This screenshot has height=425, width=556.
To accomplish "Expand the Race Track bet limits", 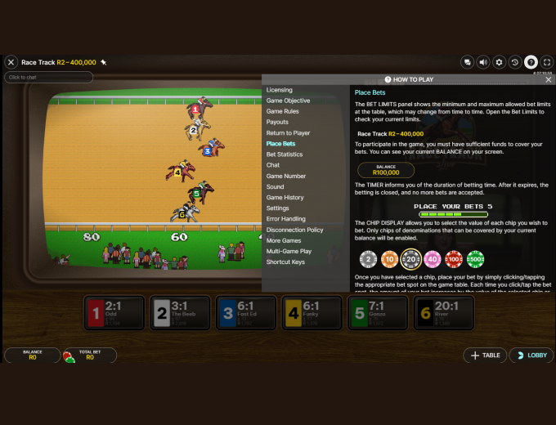I will click(59, 62).
